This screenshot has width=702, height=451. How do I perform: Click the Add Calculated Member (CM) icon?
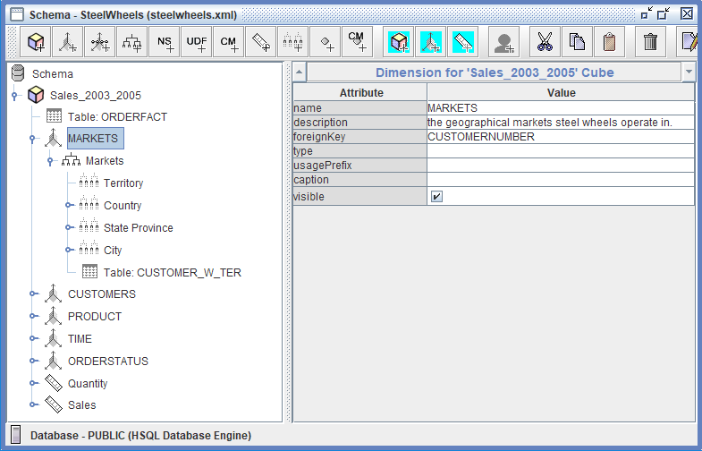pos(229,42)
